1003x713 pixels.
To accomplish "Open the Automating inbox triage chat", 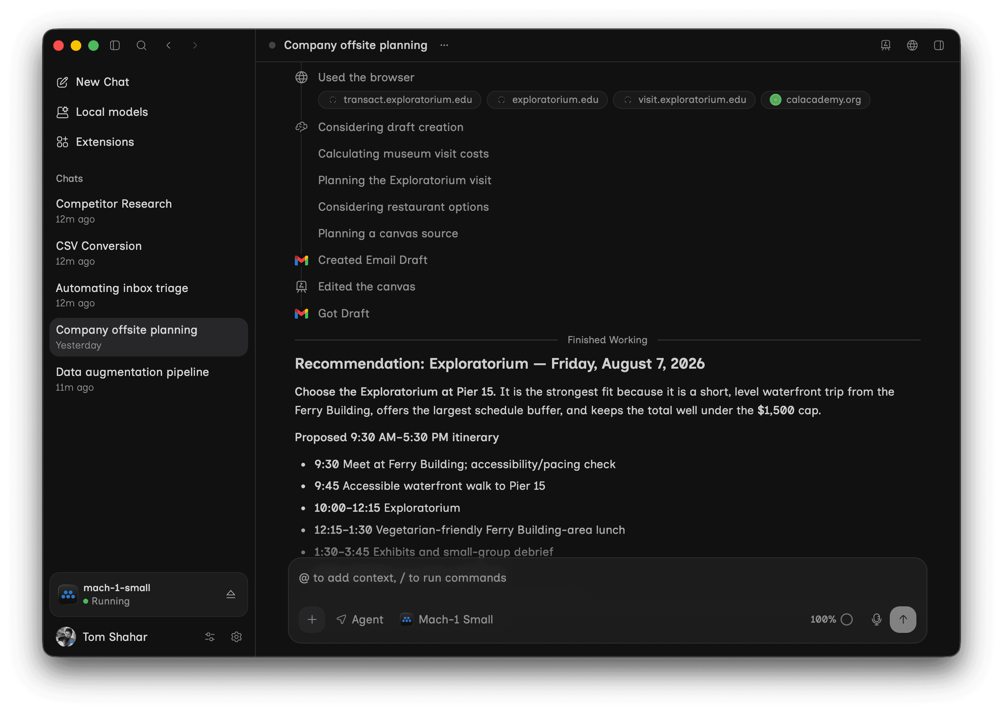I will (x=149, y=295).
